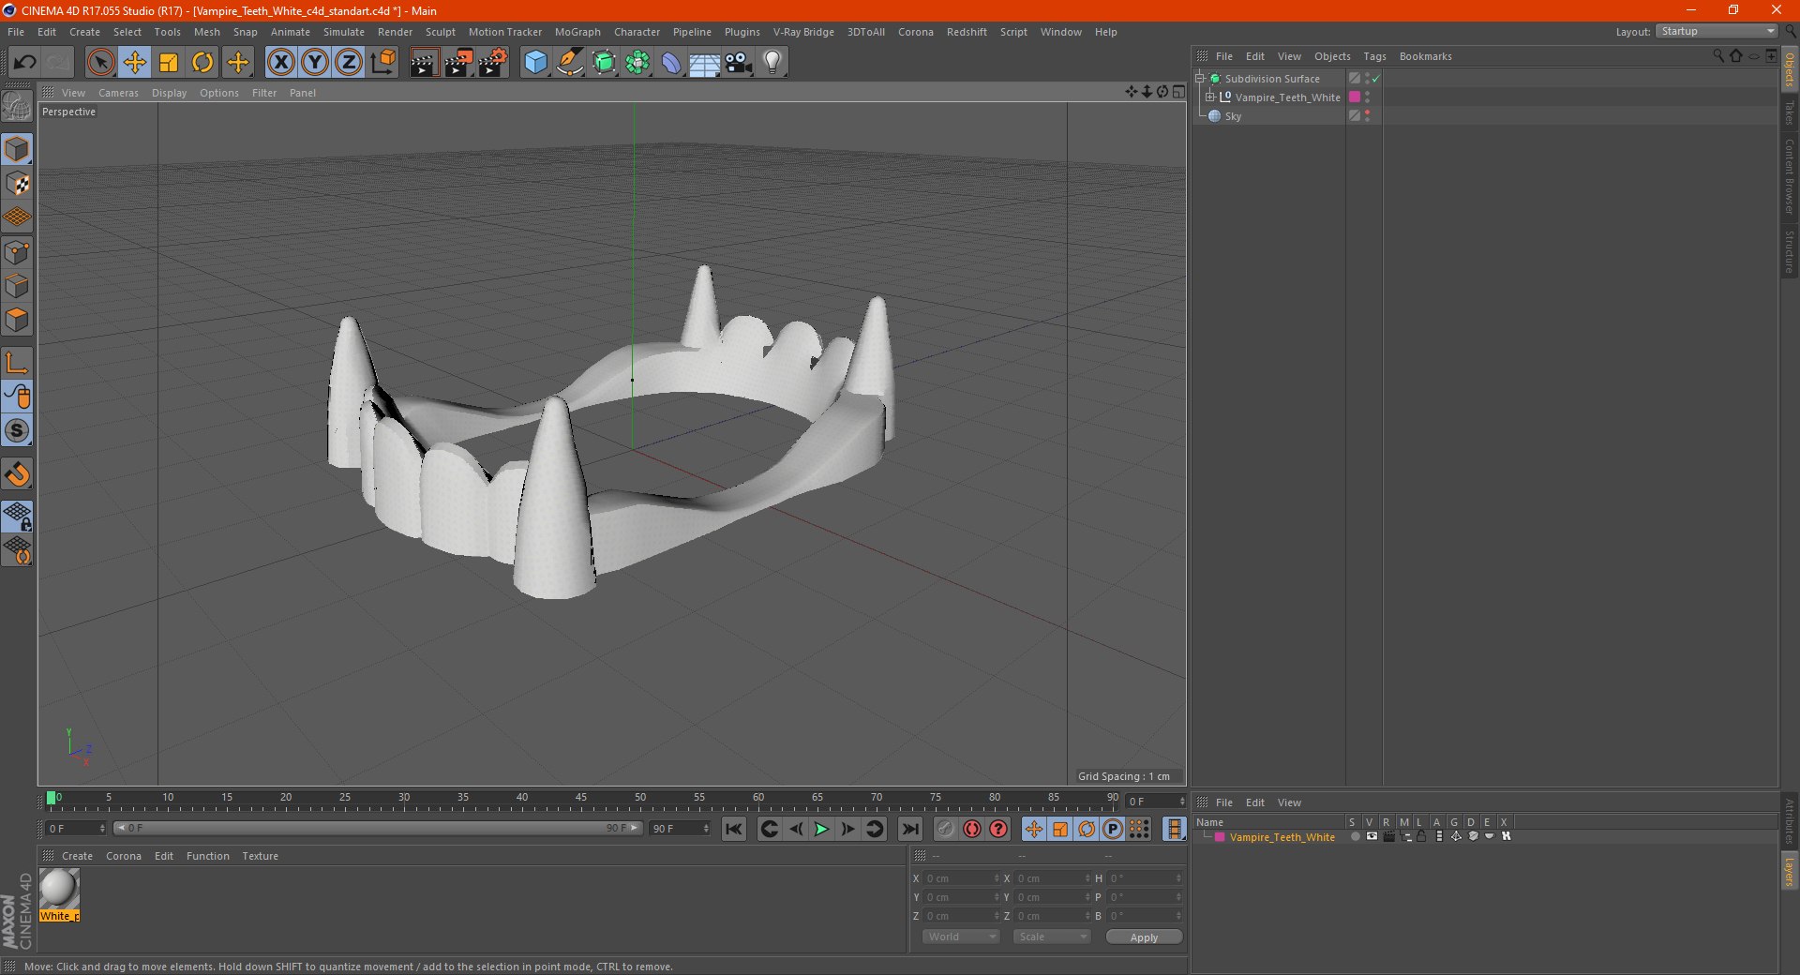Screen dimensions: 1800x975
Task: Add a Camera object
Action: (x=739, y=63)
